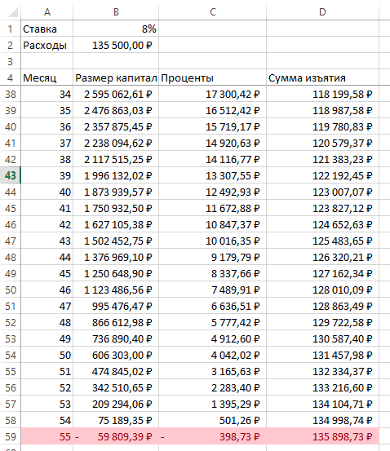Select row 1 header
Viewport: 390px width, 451px height.
tap(11, 29)
